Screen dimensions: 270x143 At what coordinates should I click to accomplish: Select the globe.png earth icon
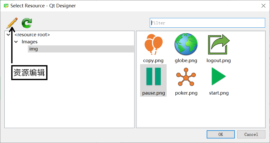click(x=186, y=44)
